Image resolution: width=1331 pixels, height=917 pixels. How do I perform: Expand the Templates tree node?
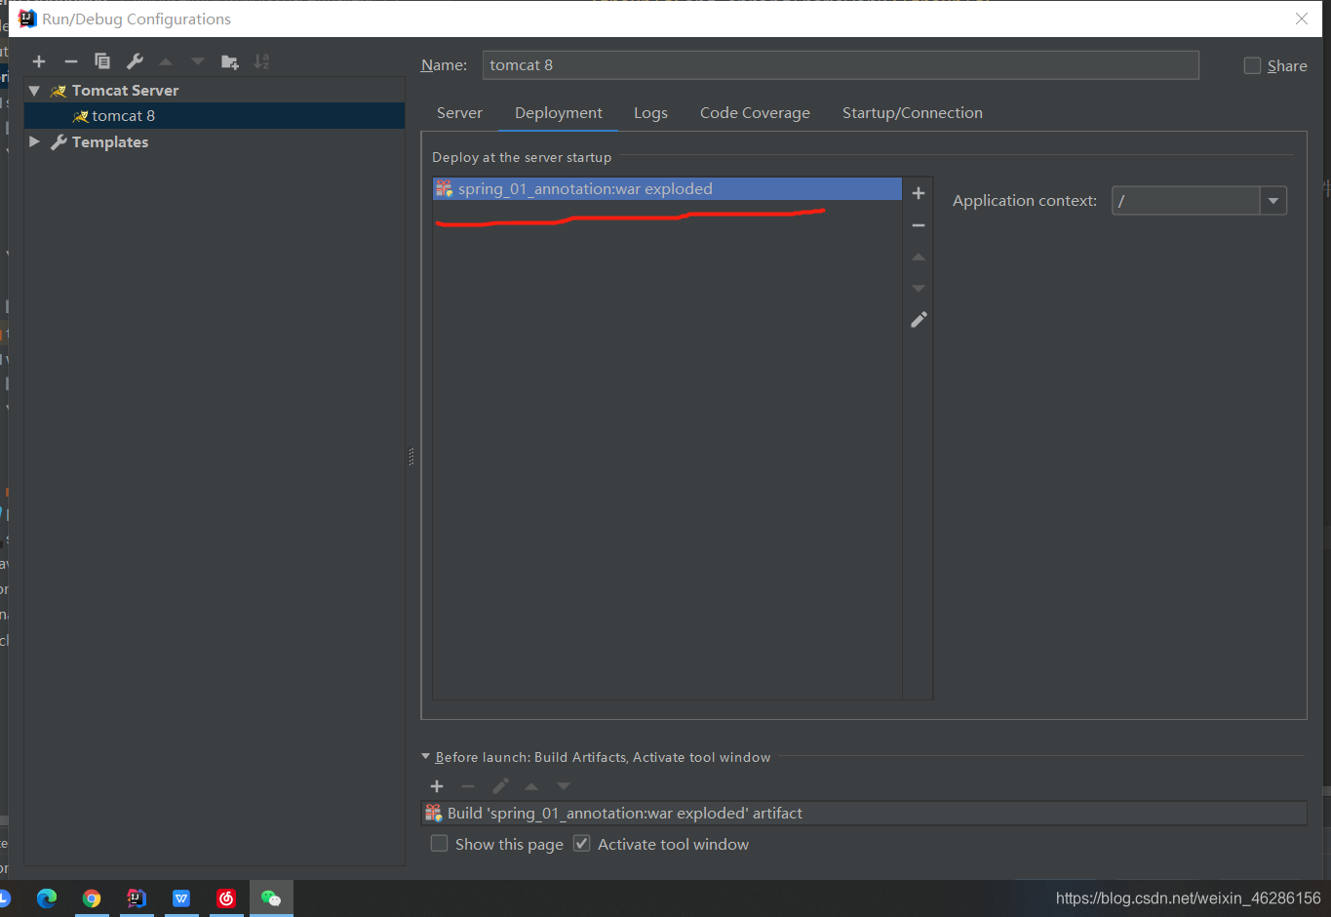34,141
